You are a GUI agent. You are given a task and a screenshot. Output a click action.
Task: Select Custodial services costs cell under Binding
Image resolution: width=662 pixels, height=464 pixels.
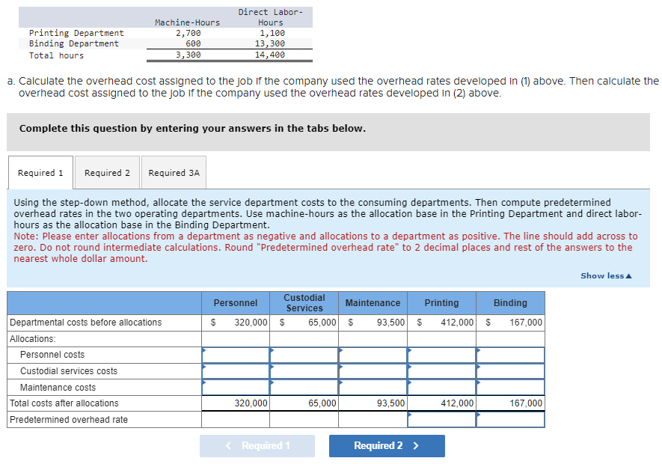coord(510,371)
